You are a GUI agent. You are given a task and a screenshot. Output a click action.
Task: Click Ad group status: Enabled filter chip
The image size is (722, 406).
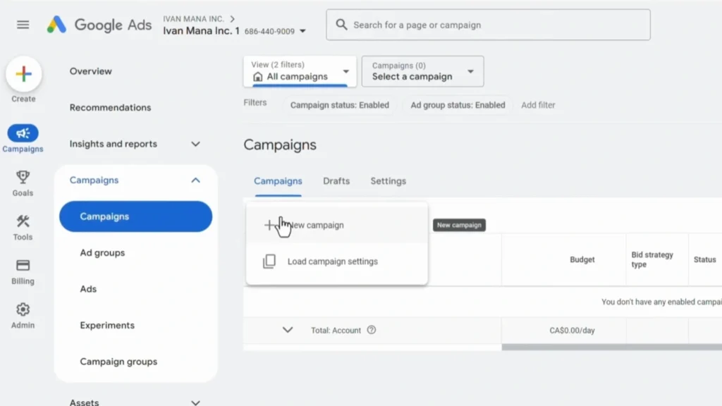tap(458, 105)
